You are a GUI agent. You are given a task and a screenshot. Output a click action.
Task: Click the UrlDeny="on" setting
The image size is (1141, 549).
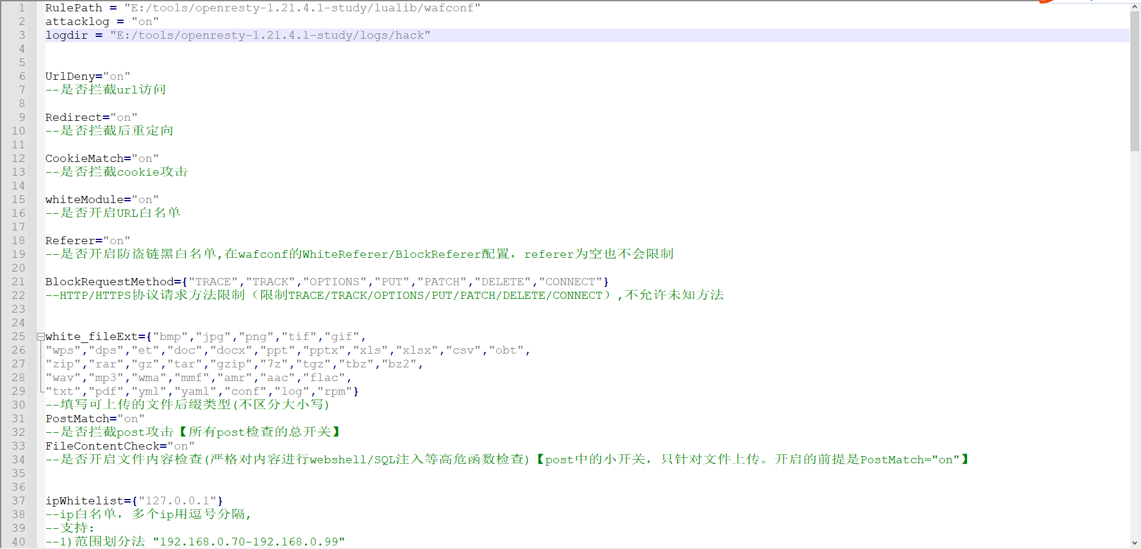pyautogui.click(x=88, y=76)
